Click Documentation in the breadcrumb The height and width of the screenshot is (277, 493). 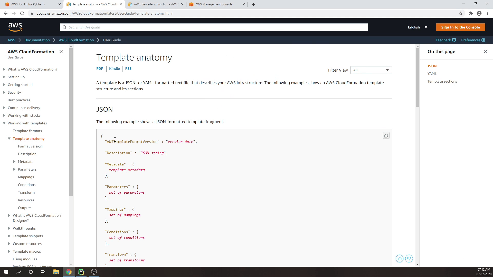[x=37, y=40]
